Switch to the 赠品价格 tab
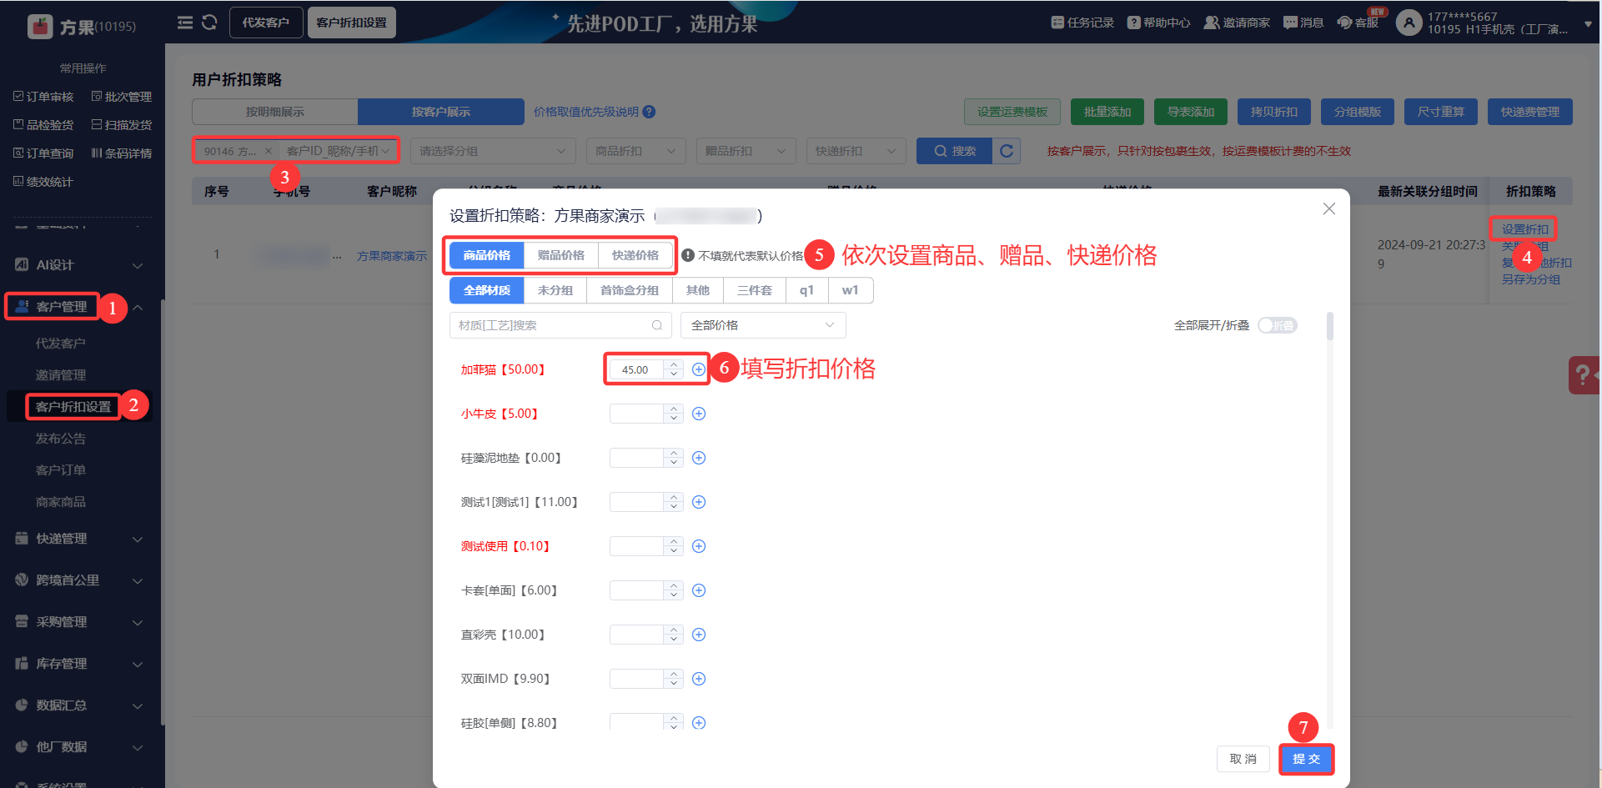1602x788 pixels. click(561, 255)
